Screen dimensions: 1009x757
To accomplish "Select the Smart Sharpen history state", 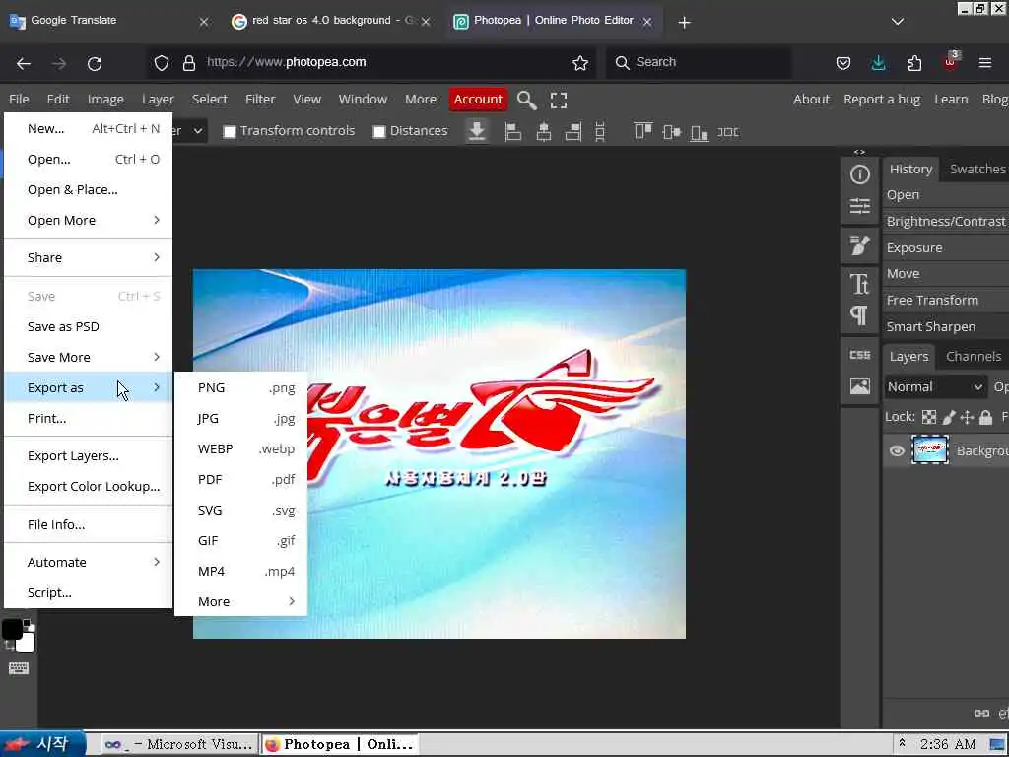I will [946, 326].
